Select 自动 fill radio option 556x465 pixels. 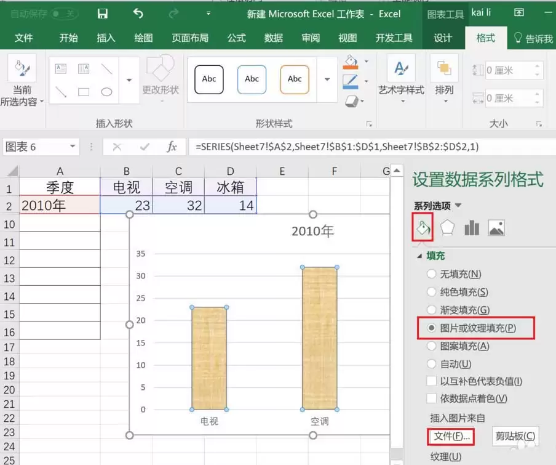[x=432, y=364]
